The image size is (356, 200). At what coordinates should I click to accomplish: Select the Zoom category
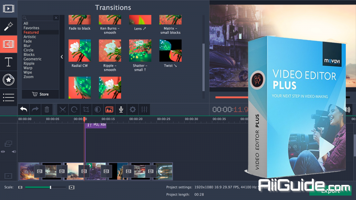(28, 76)
